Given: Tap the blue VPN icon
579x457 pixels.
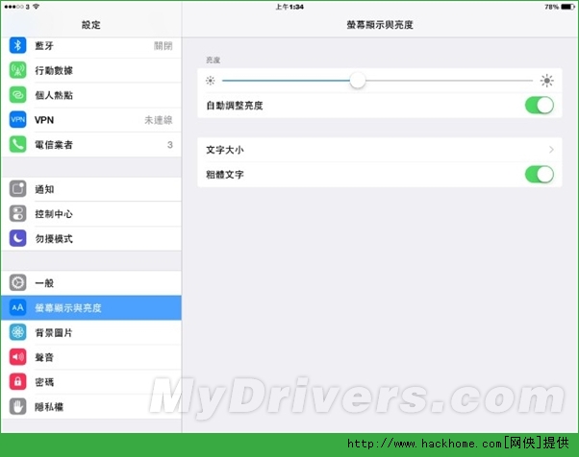Looking at the screenshot, I should pyautogui.click(x=17, y=119).
